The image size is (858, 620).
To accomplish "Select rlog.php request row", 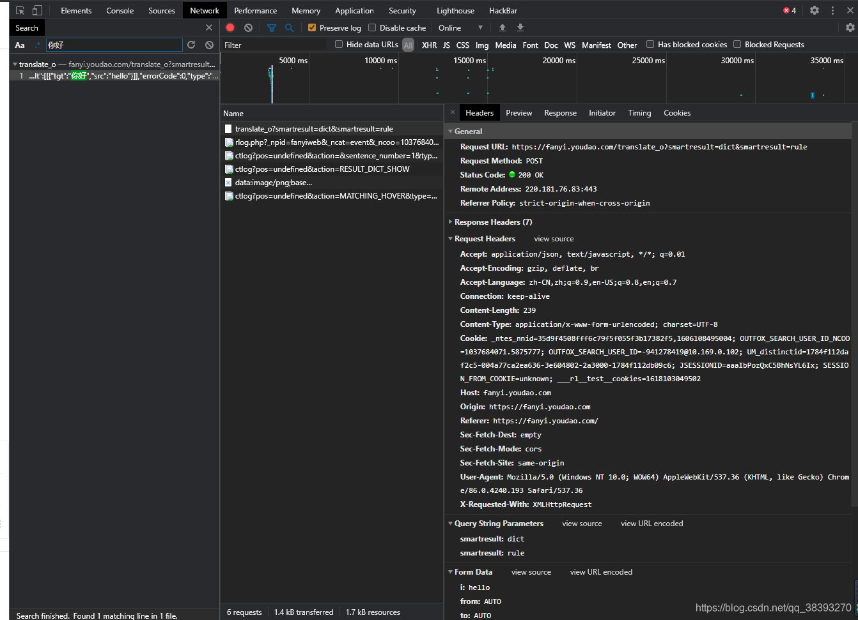I will (332, 142).
